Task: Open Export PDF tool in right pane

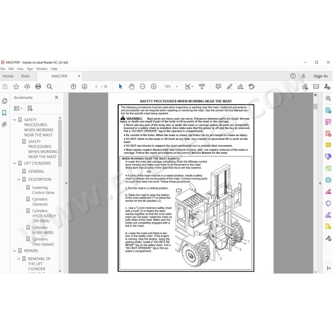Action: (x=328, y=110)
